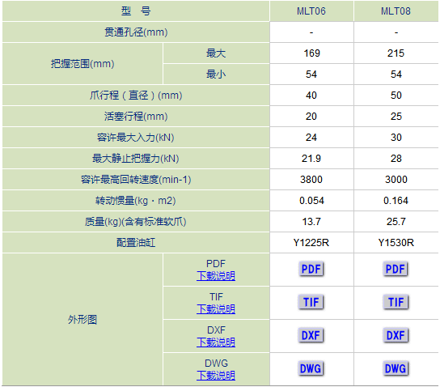Download the MLT06 PDF drawing
The image size is (440, 387).
311,269
